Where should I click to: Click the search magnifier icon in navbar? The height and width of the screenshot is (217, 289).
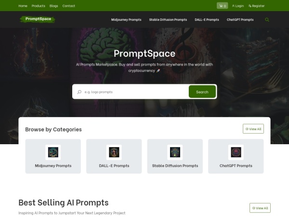[x=267, y=20]
